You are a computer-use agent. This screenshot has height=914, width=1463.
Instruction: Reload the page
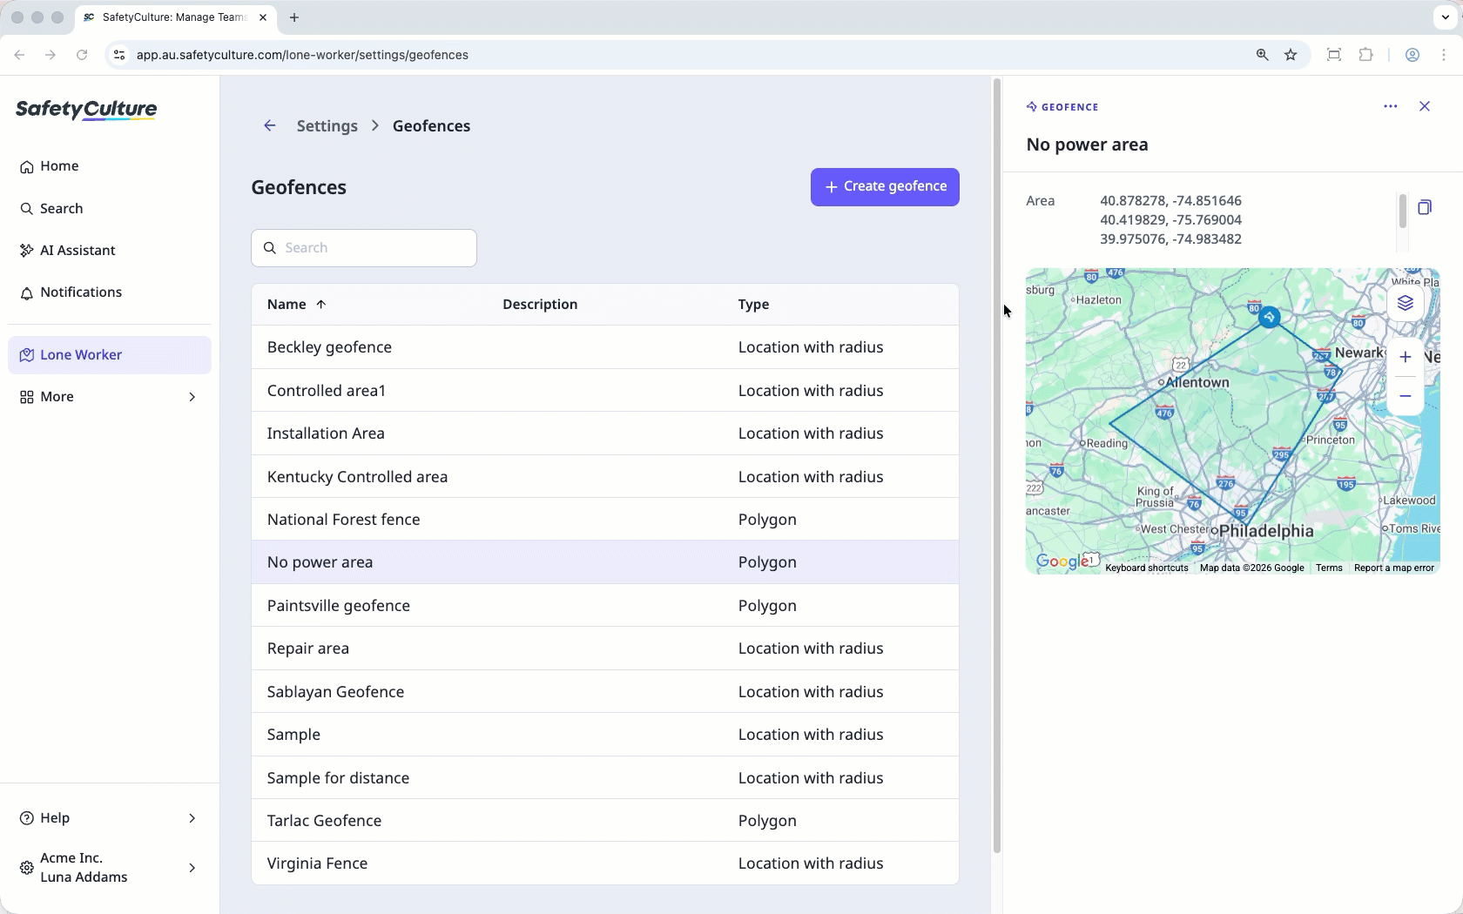(x=82, y=55)
